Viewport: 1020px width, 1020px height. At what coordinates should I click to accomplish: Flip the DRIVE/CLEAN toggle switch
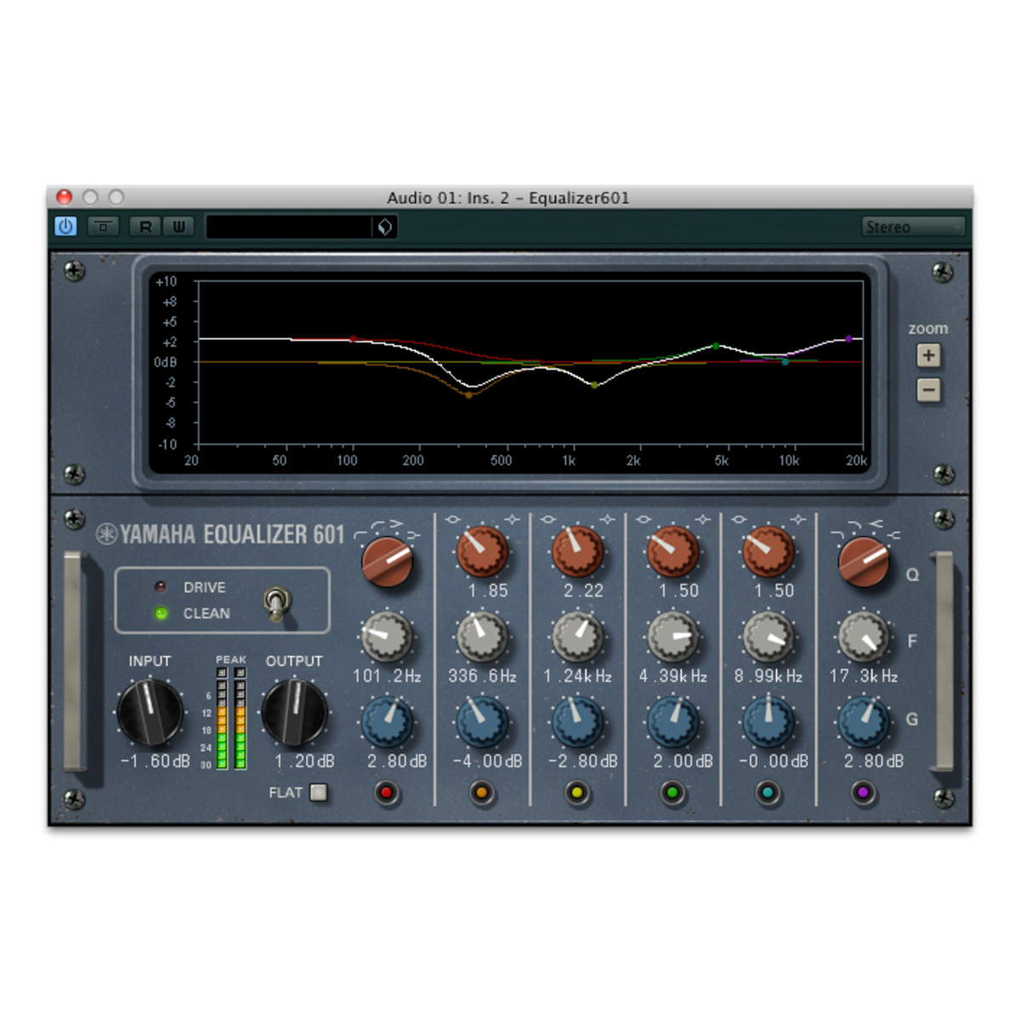pyautogui.click(x=277, y=603)
